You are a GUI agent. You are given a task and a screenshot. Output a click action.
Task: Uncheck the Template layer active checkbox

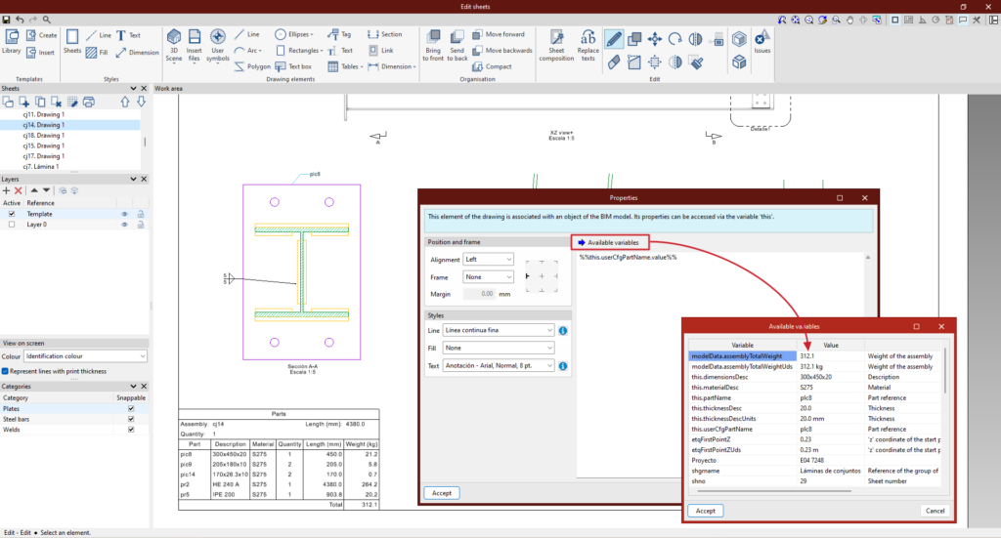(12, 214)
